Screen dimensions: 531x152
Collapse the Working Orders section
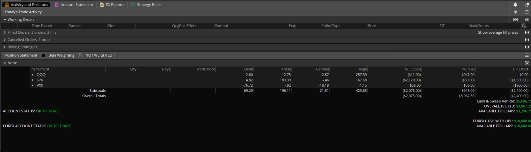click(x=5, y=20)
